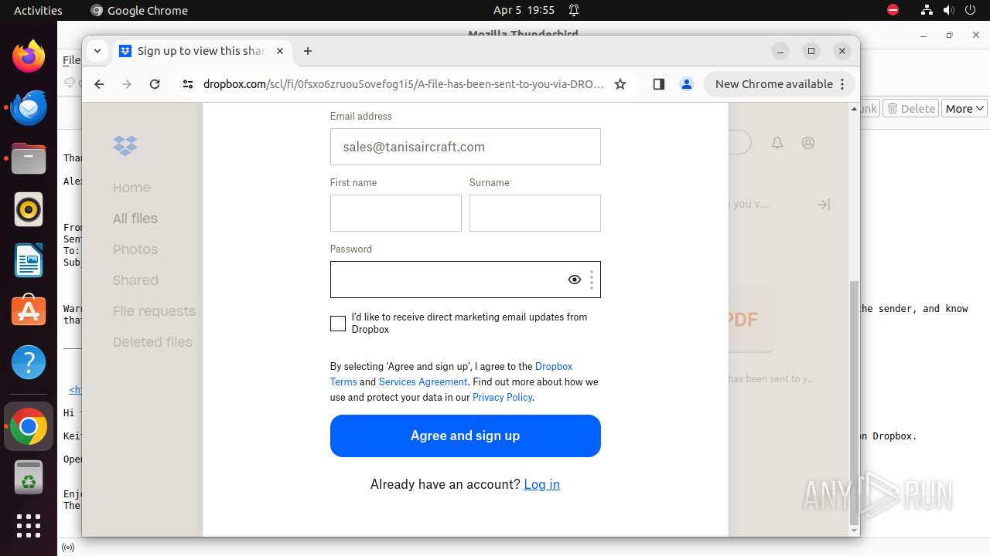Click Agree and sign up button
Image resolution: width=990 pixels, height=556 pixels.
[x=466, y=436]
